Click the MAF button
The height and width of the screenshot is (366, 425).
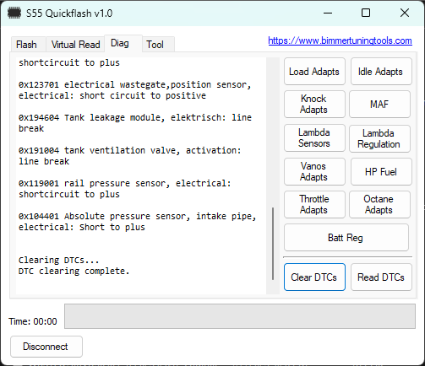[x=379, y=104]
